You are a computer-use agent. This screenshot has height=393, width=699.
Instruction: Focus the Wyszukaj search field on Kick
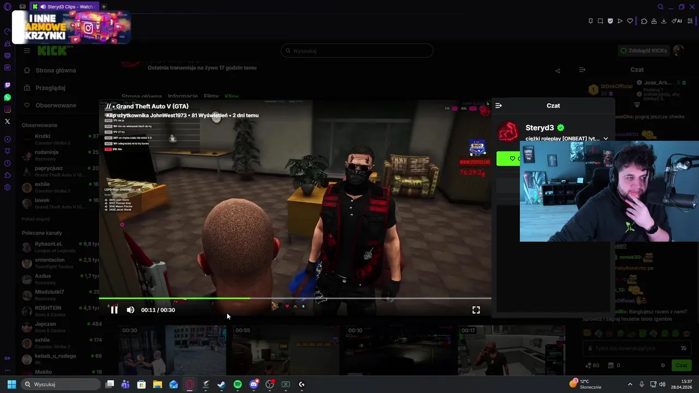coord(357,51)
